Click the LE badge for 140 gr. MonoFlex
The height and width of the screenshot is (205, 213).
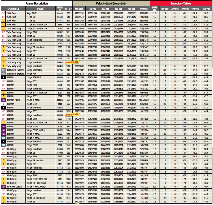(x=3, y=70)
